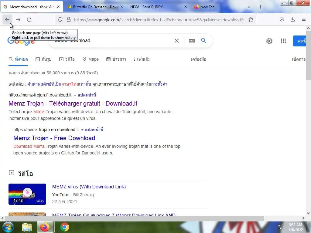Viewport: 311px width, 233px height.
Task: Select the วิดีโอ video search tab
Action: click(67, 59)
